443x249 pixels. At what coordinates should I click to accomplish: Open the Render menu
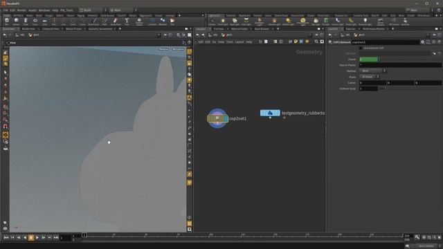21,10
